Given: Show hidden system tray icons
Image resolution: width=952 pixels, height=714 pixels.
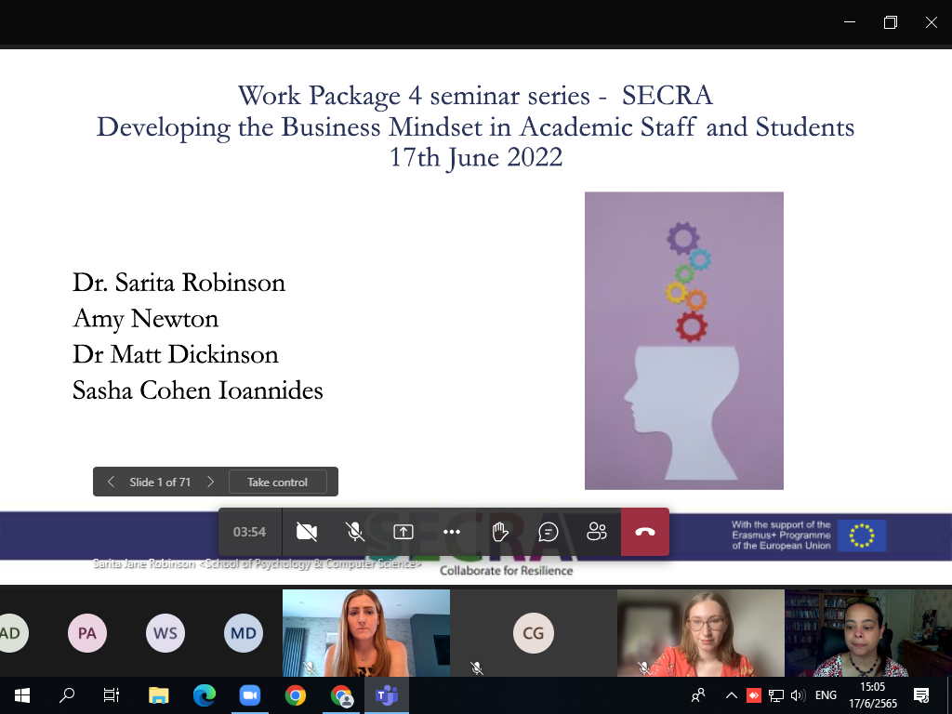Looking at the screenshot, I should [732, 695].
